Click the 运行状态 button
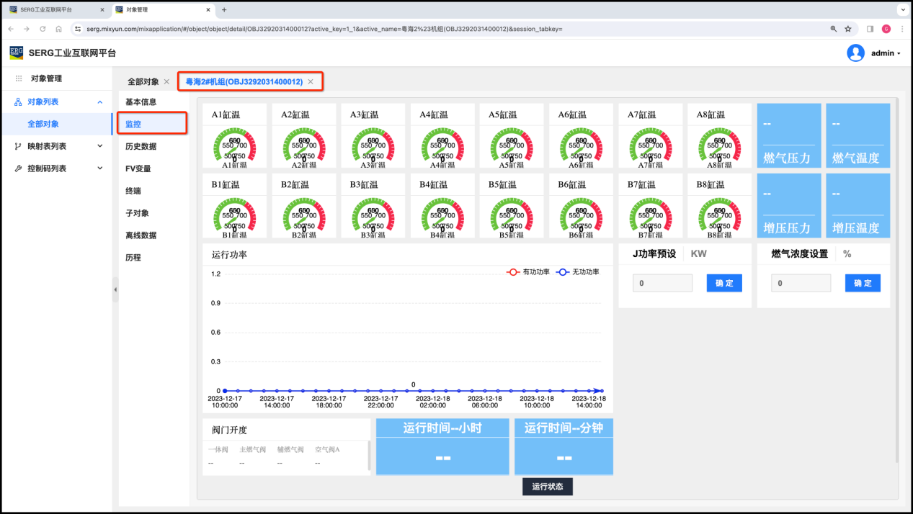 (548, 487)
